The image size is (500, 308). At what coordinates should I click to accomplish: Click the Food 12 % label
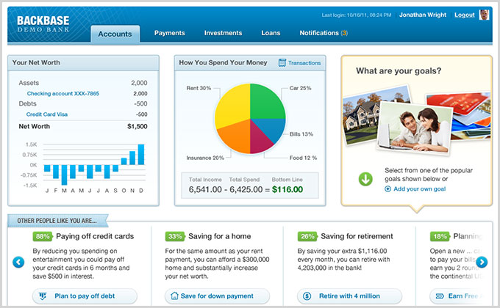(x=303, y=158)
